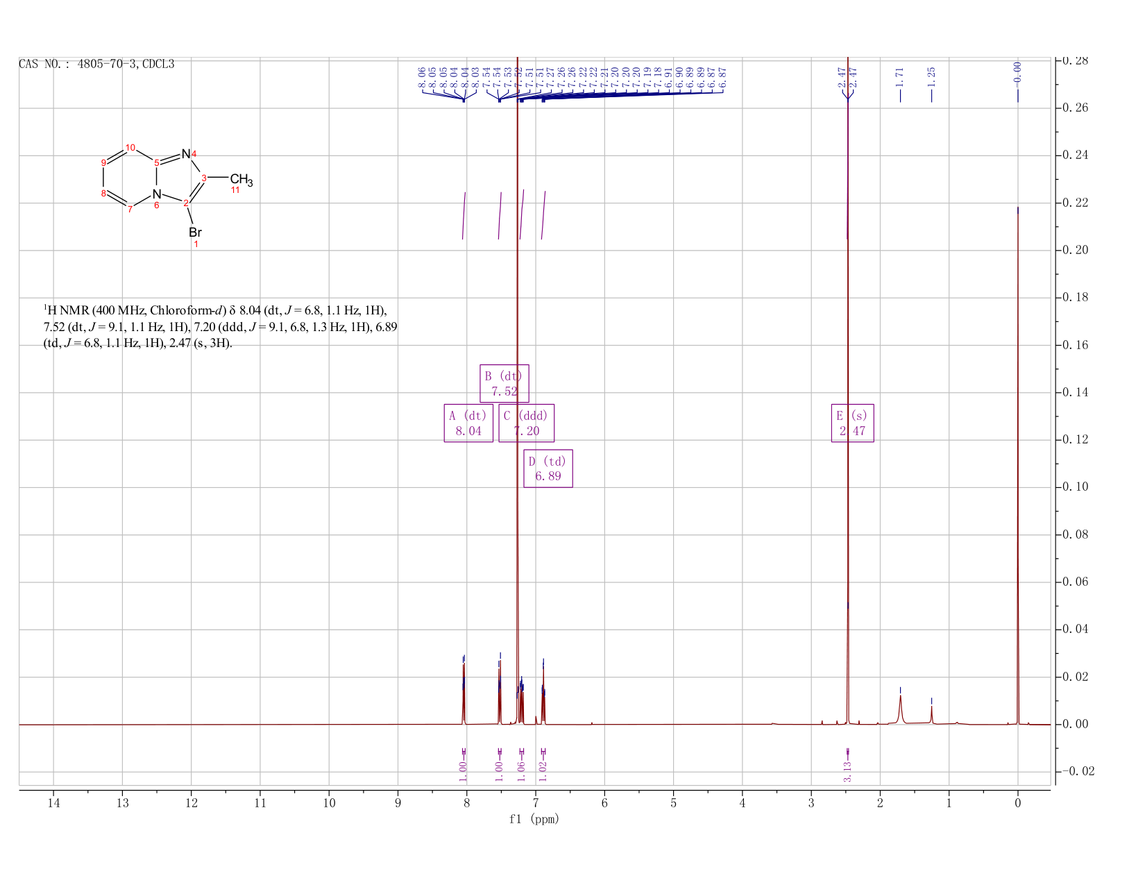Click the integral value 1.02 label
Viewport: 1145px width, 885px height.
[x=543, y=771]
